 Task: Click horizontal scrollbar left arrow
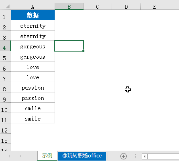145,157
